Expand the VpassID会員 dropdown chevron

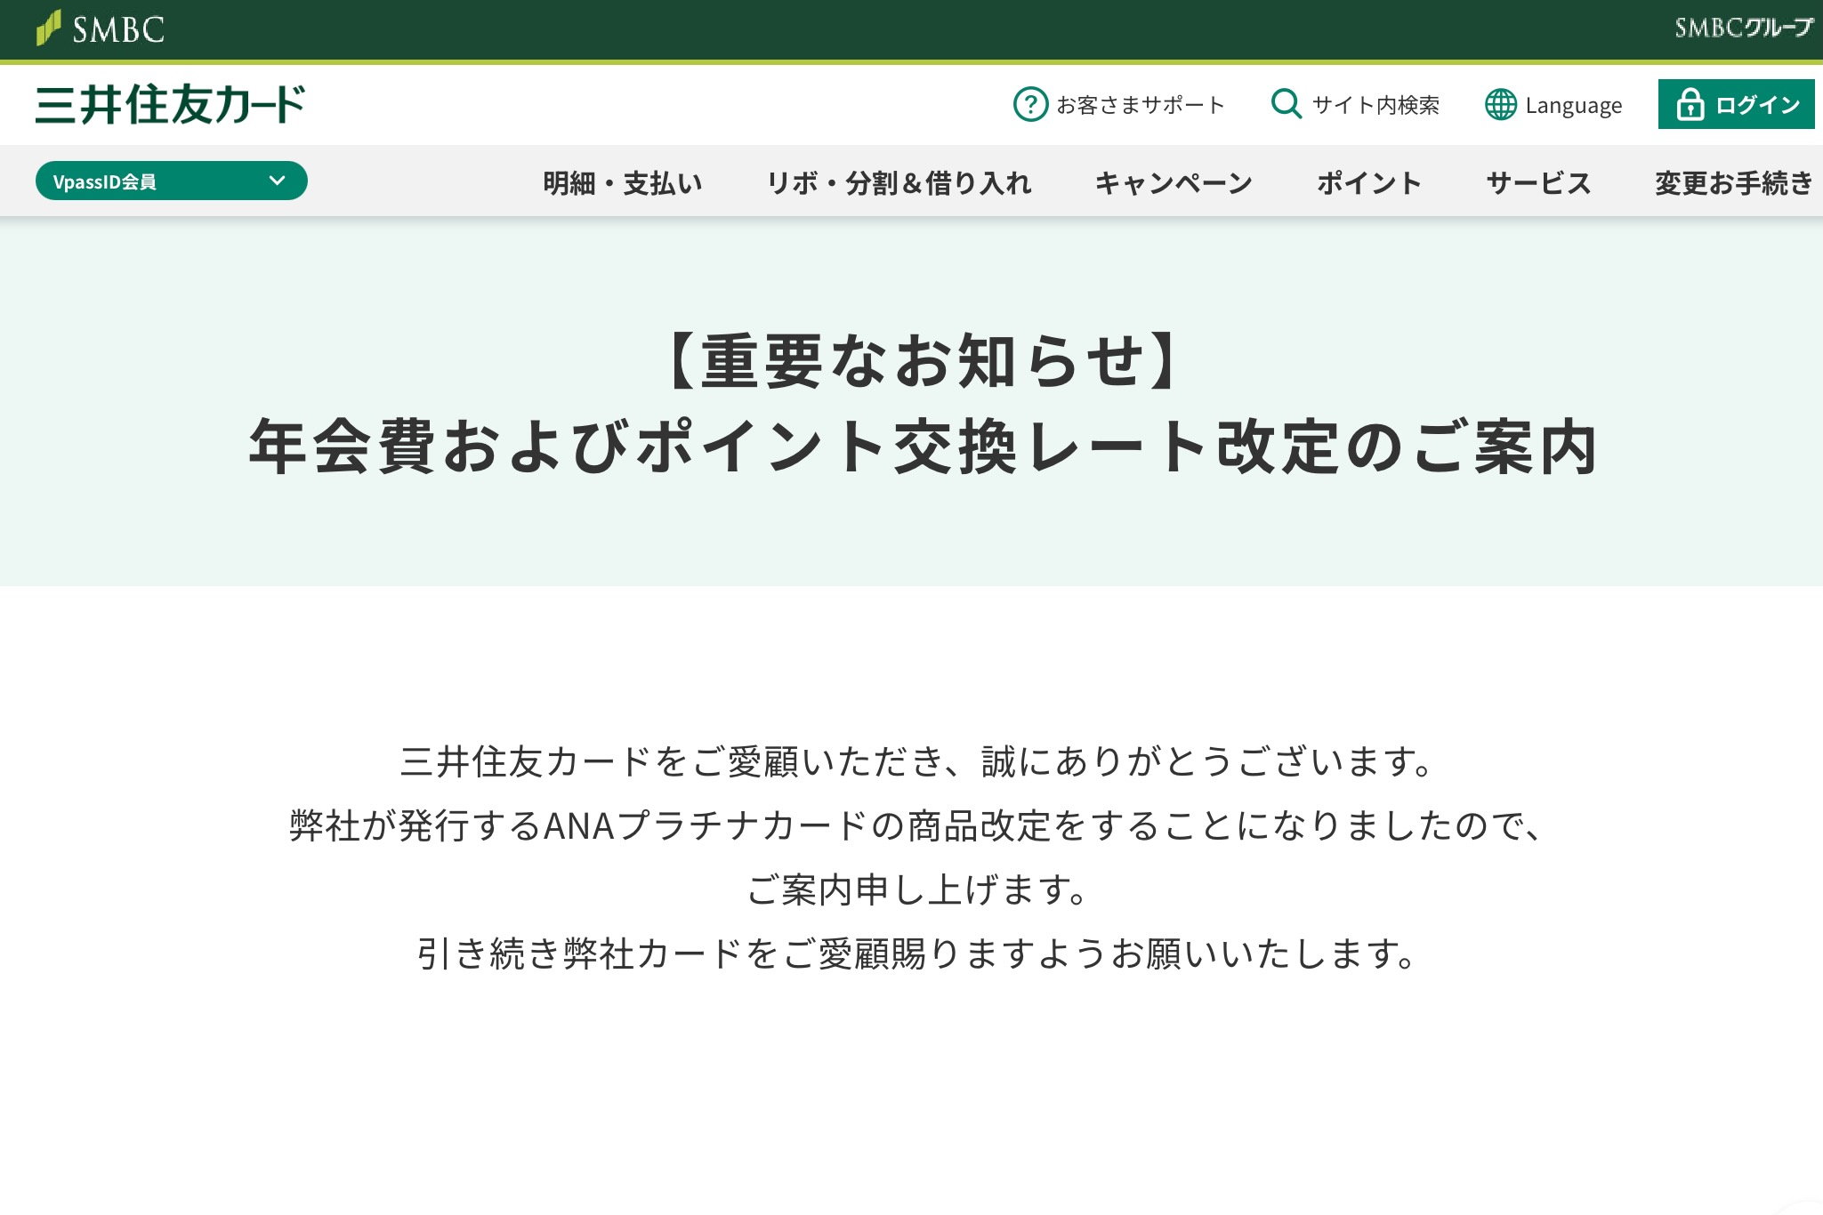point(277,181)
